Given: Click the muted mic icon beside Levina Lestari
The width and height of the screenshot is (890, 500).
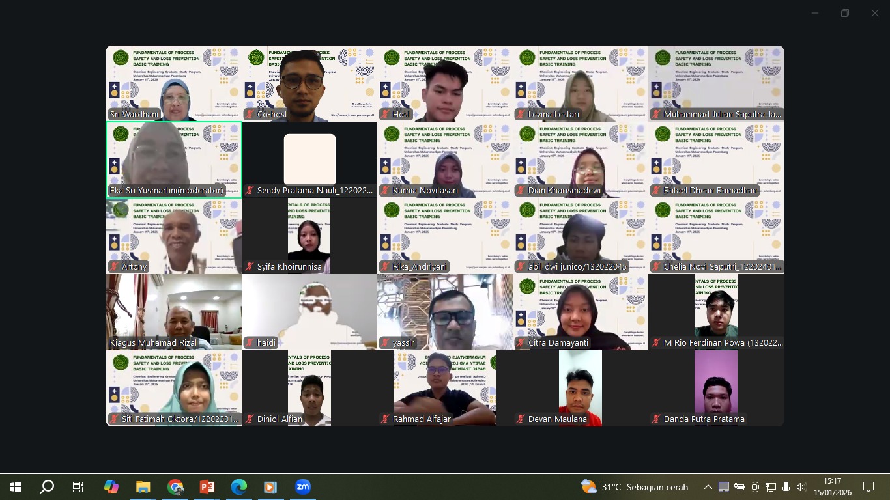Looking at the screenshot, I should click(521, 115).
